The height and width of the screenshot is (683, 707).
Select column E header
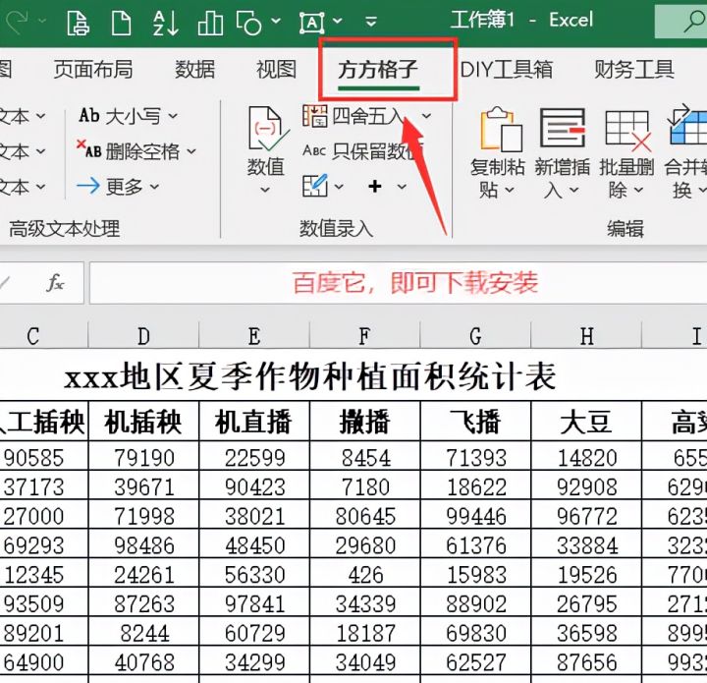pos(254,336)
